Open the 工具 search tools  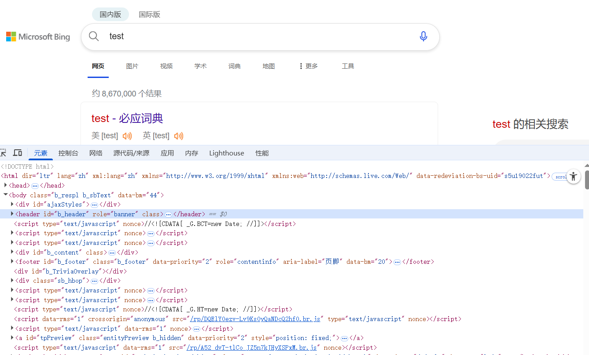click(348, 66)
